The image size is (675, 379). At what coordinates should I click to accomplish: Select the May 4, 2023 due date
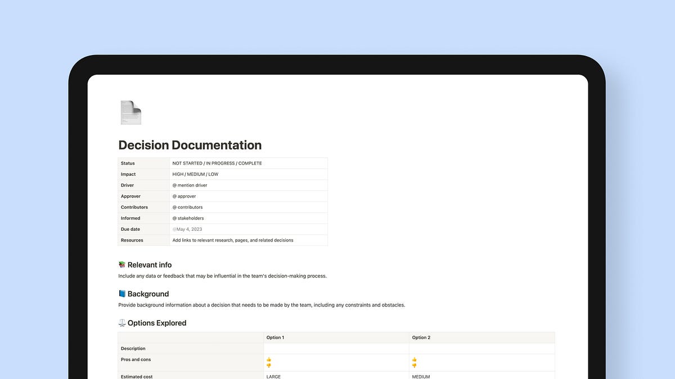pos(187,229)
